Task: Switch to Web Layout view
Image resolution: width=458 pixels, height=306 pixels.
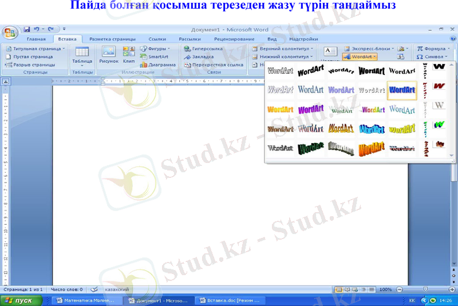Action: point(355,289)
